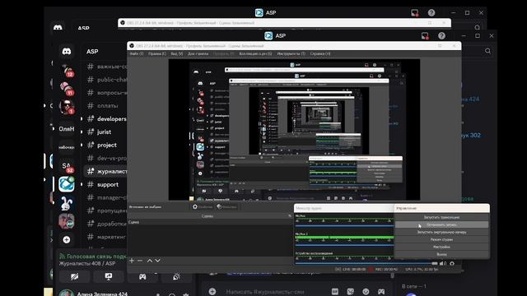
Task: Click in the message input field for #журналисты-сми
Action: coord(265,292)
